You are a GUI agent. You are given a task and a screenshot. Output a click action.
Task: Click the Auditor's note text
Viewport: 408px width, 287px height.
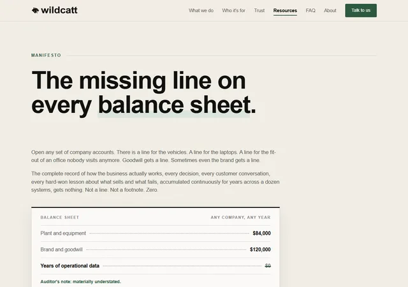[x=81, y=281]
